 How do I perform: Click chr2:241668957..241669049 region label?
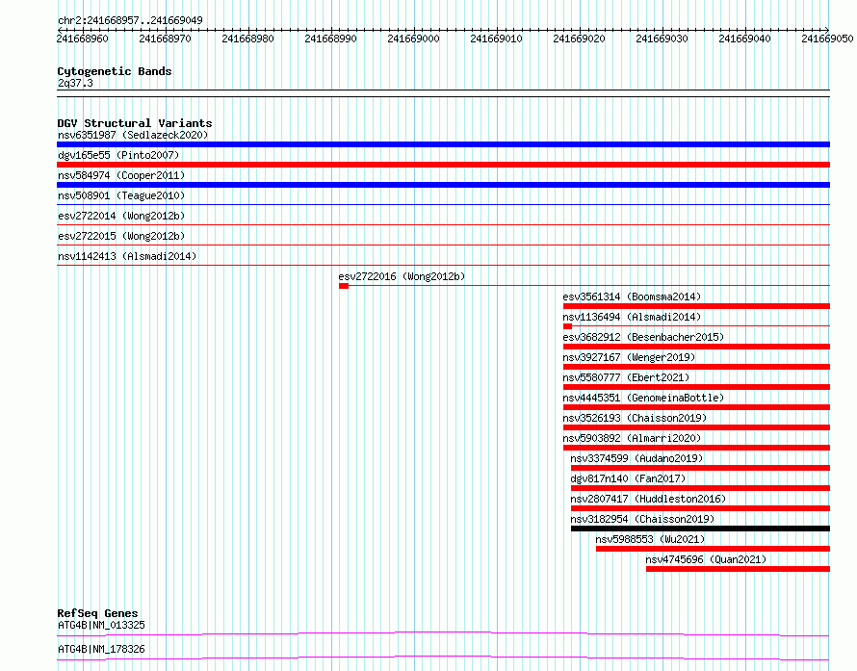[130, 21]
